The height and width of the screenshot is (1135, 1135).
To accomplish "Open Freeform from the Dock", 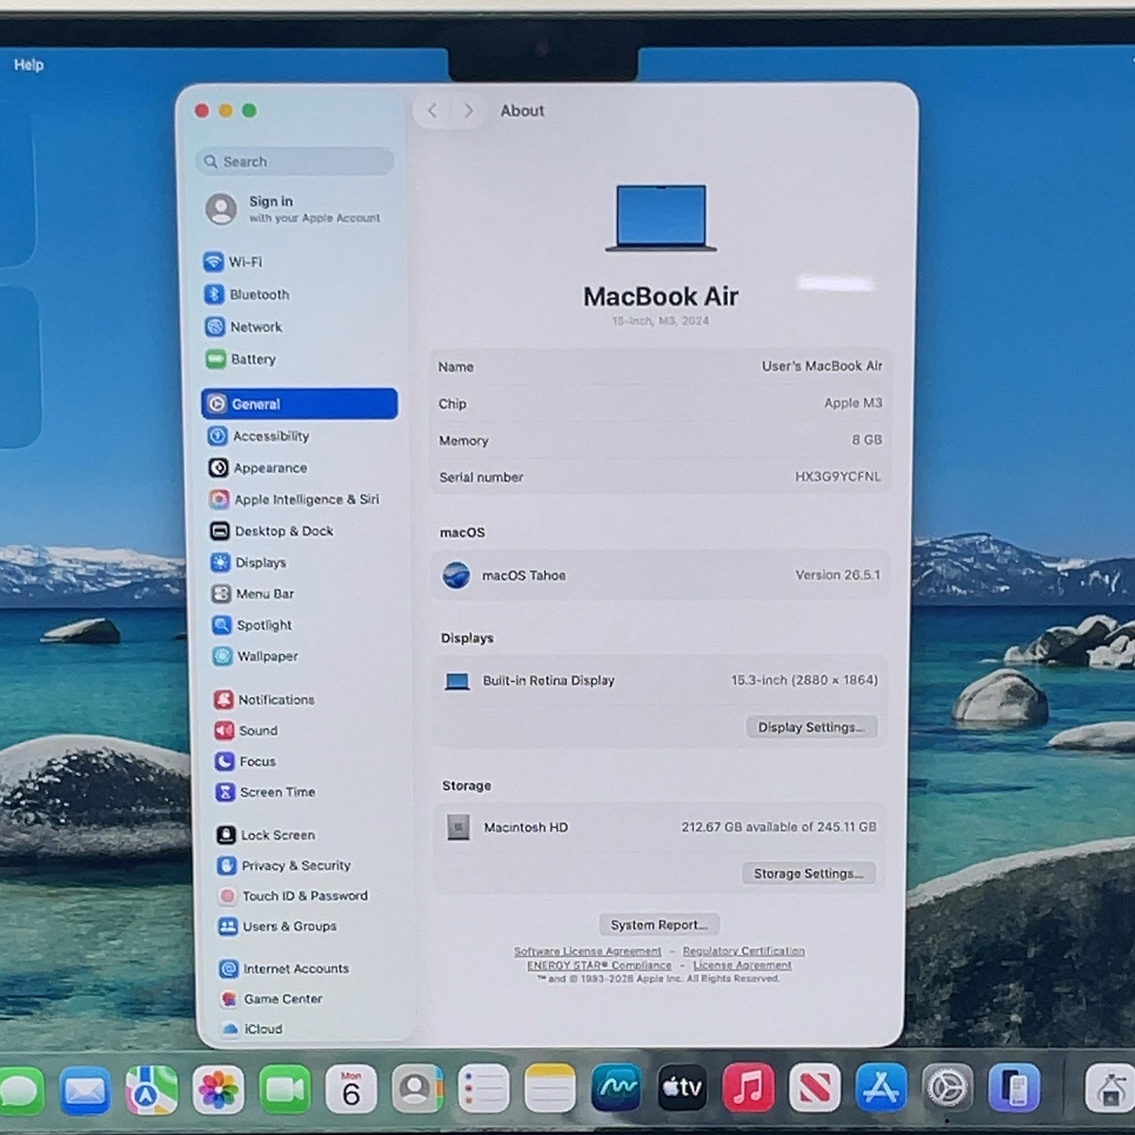I will tap(616, 1088).
